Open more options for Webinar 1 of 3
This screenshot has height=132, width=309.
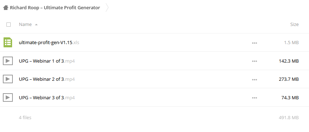click(x=255, y=61)
